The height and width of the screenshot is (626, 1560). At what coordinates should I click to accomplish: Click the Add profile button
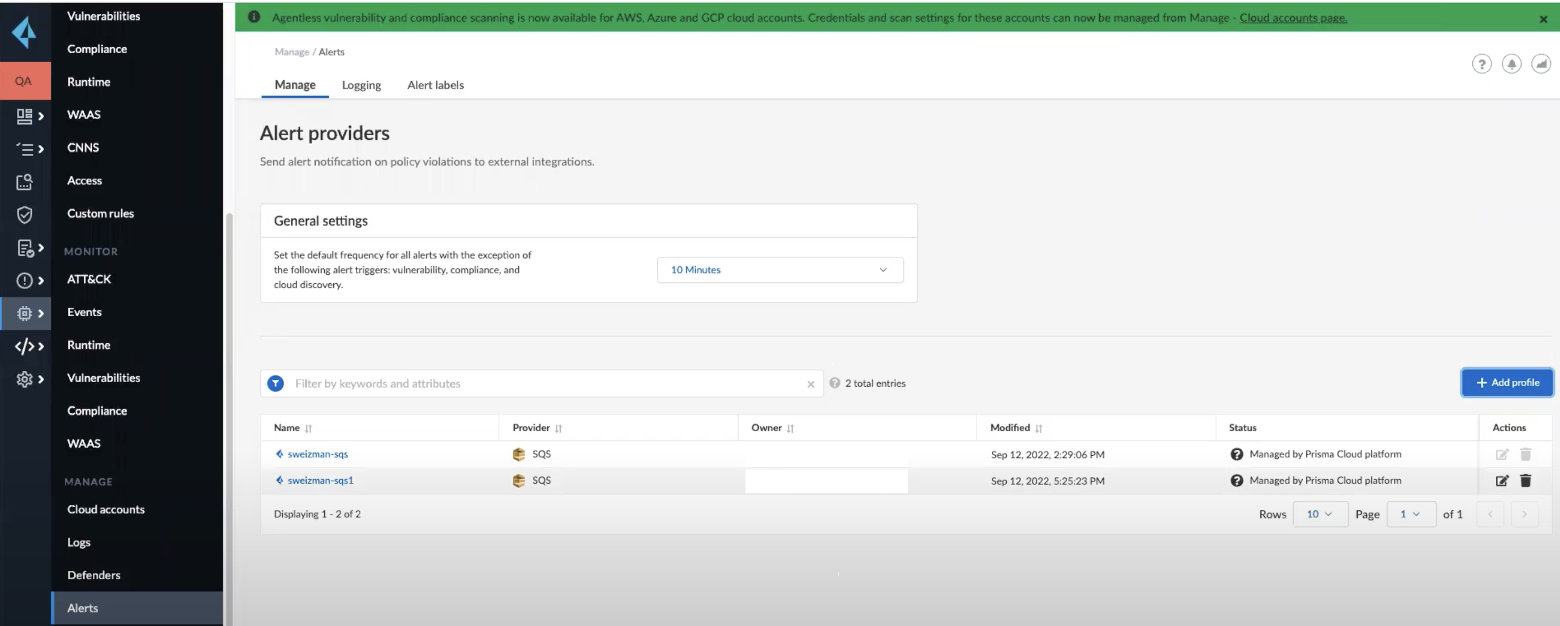[x=1507, y=382]
